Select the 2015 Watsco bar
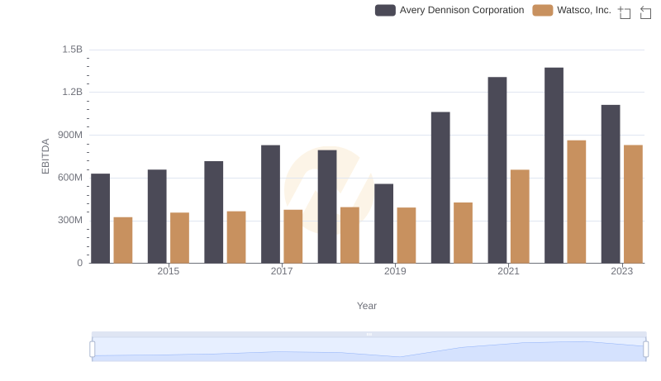This screenshot has width=661, height=381. click(179, 238)
